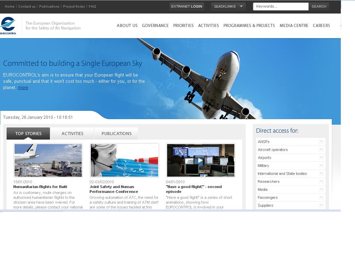
Task: Select Aircraft operators in Direct access
Action: 272,150
